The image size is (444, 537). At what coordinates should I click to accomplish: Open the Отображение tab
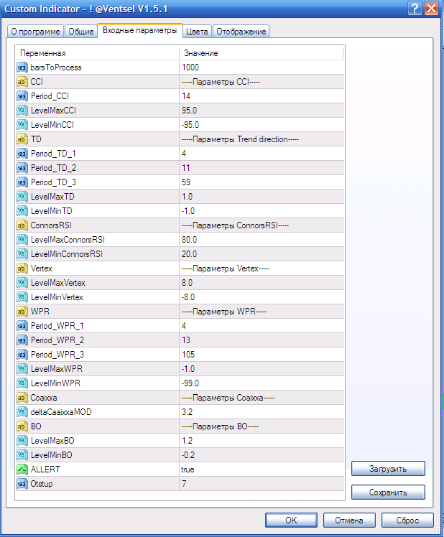pyautogui.click(x=241, y=32)
